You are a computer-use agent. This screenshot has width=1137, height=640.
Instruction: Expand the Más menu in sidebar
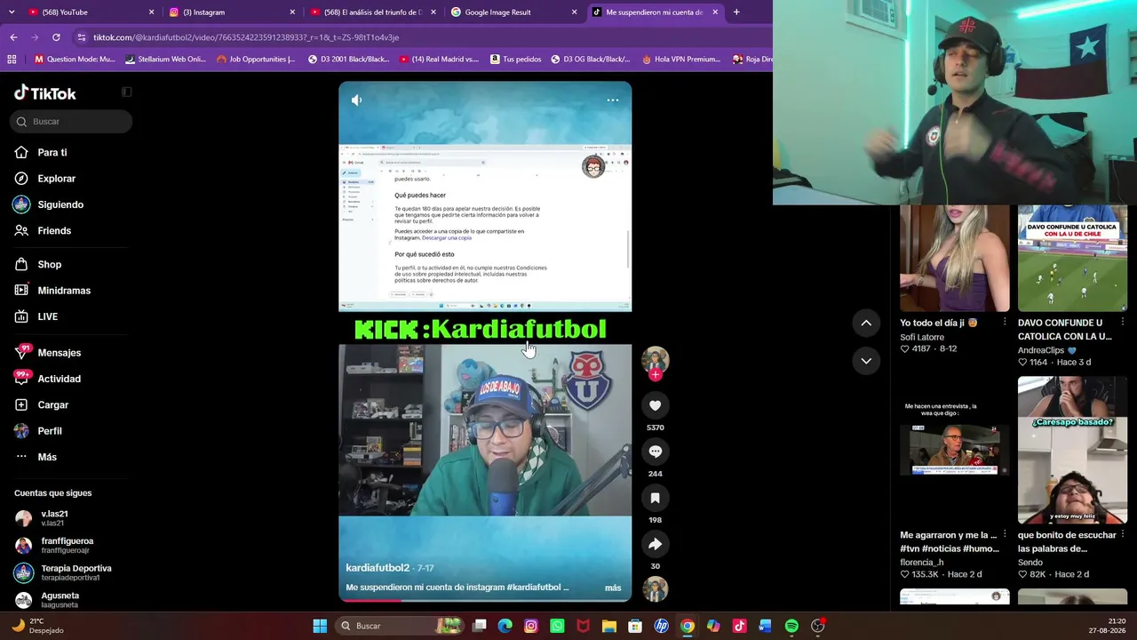pos(36,457)
